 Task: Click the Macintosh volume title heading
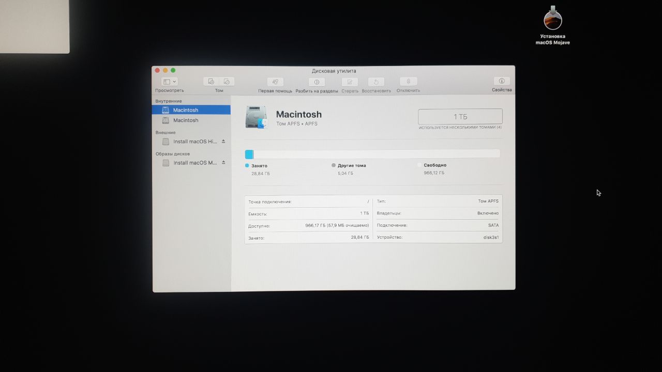(x=299, y=114)
